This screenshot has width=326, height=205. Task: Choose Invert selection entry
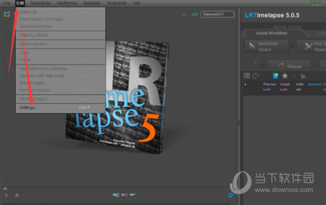click(x=60, y=44)
